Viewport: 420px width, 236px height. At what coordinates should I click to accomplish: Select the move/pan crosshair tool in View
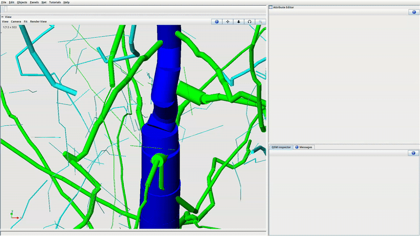[228, 22]
